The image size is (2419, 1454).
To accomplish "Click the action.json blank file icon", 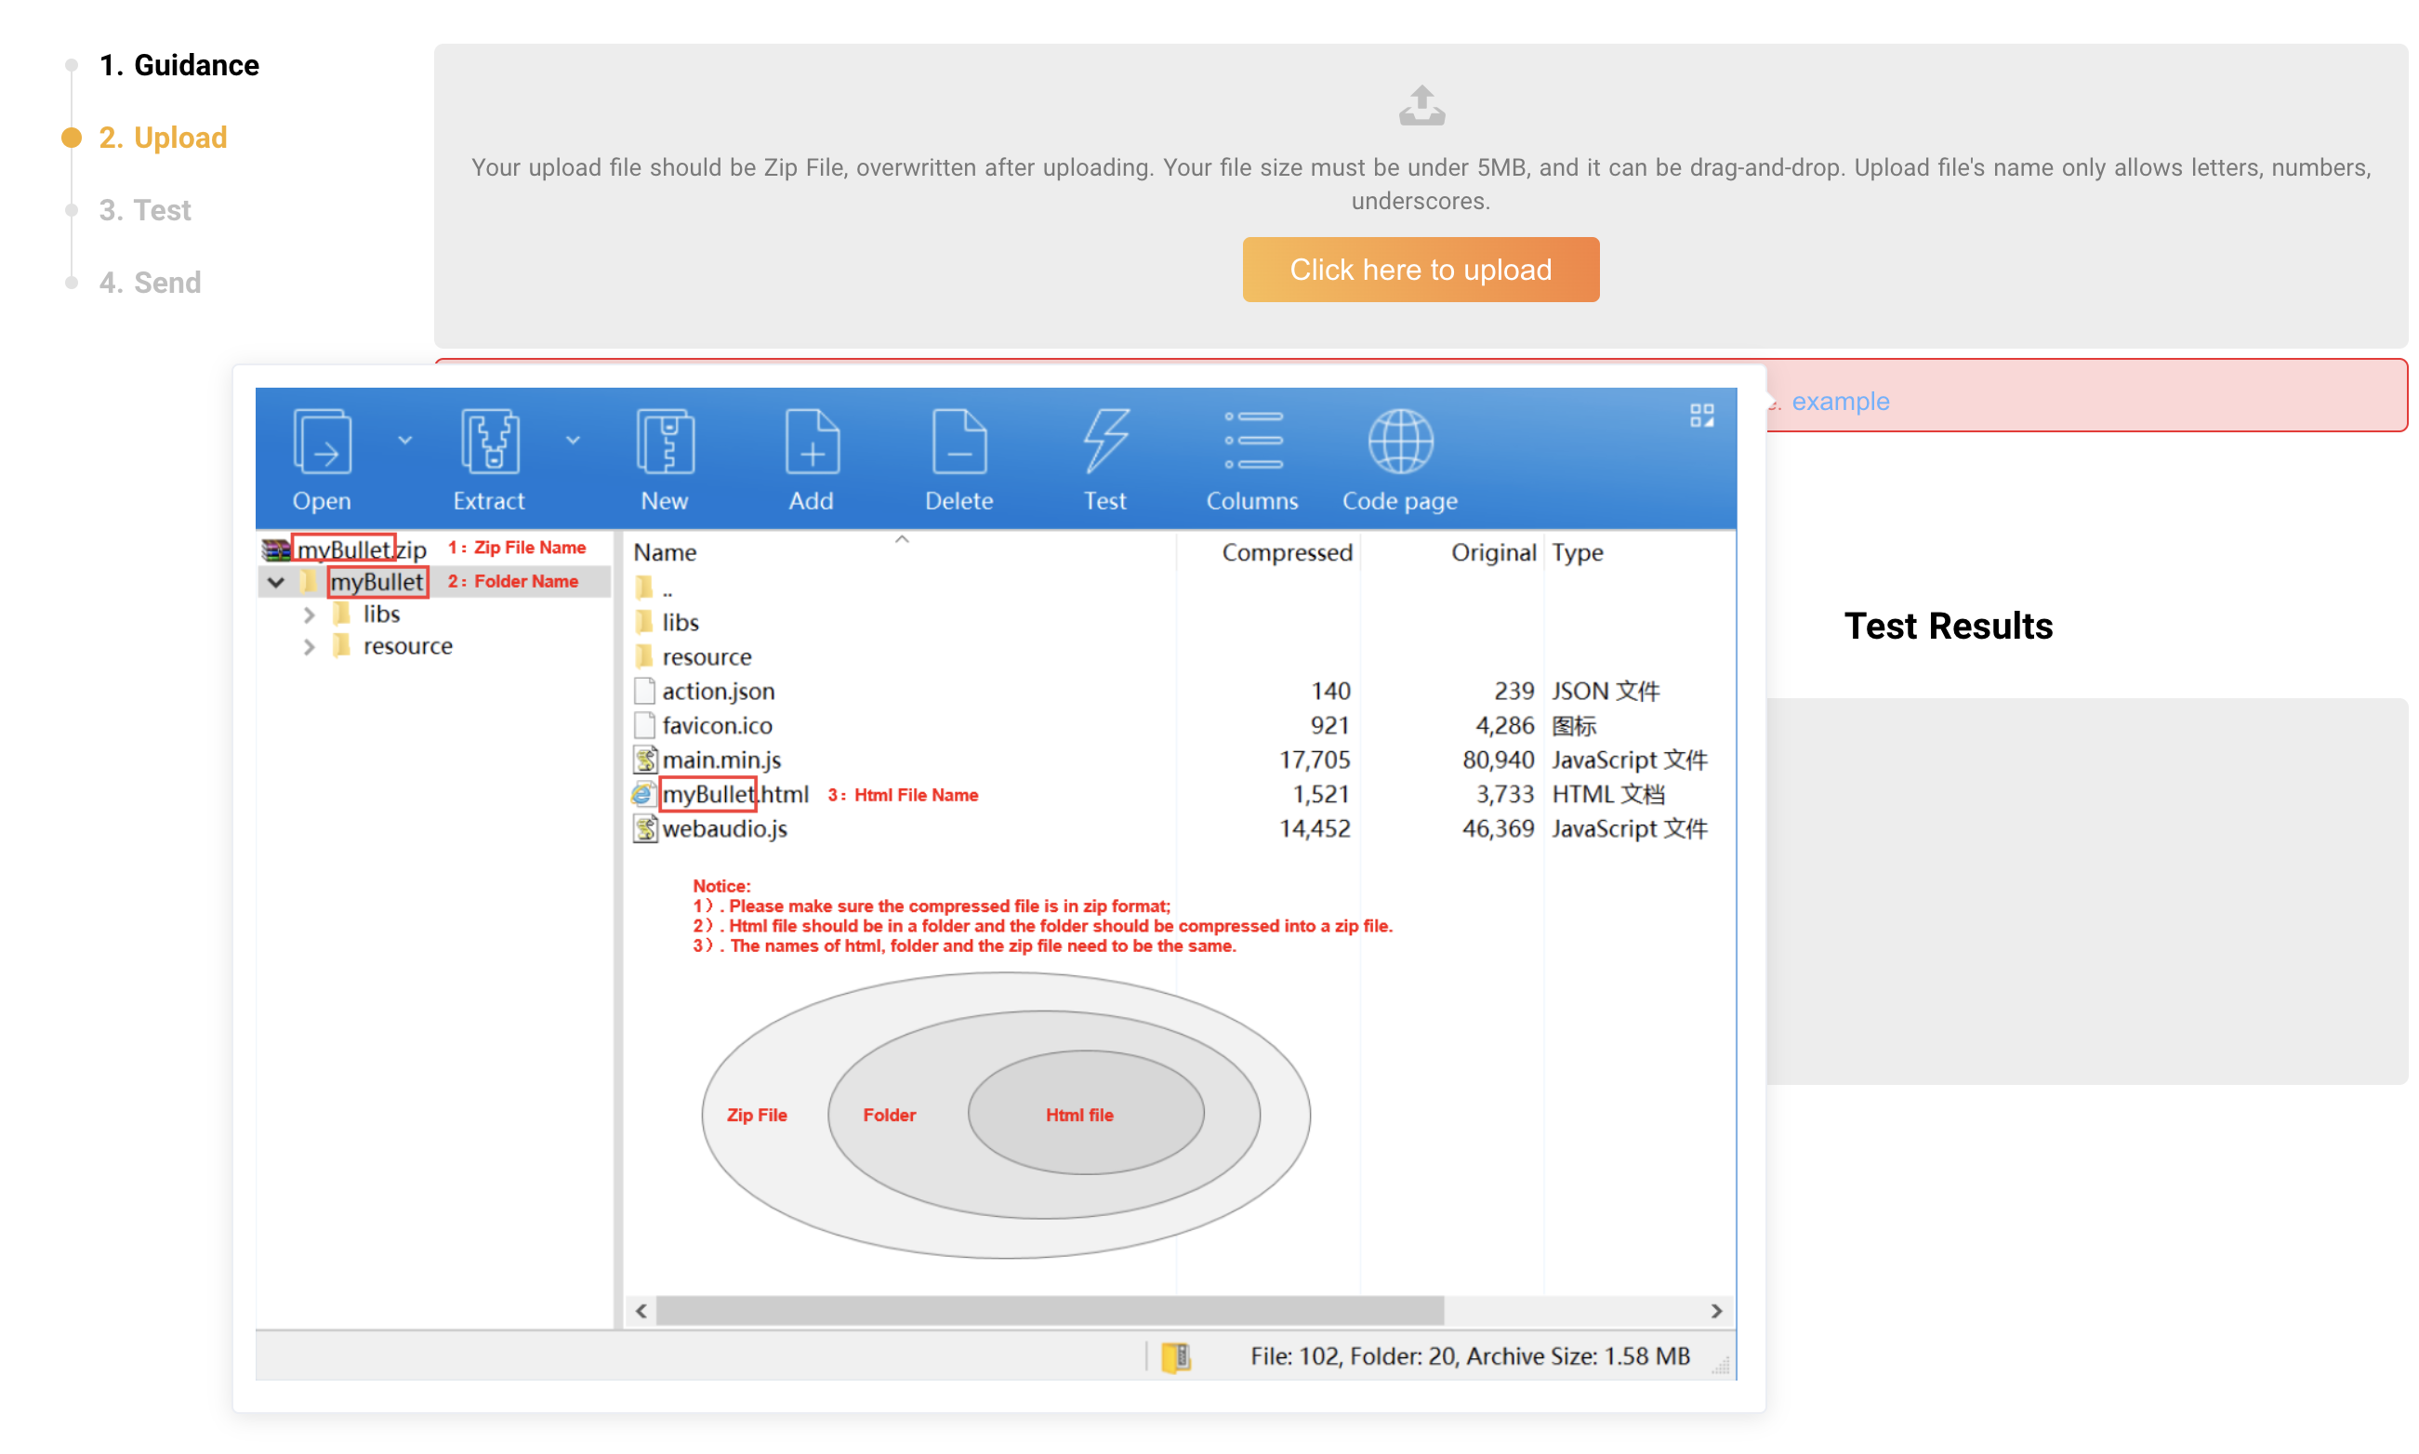I will coord(643,691).
